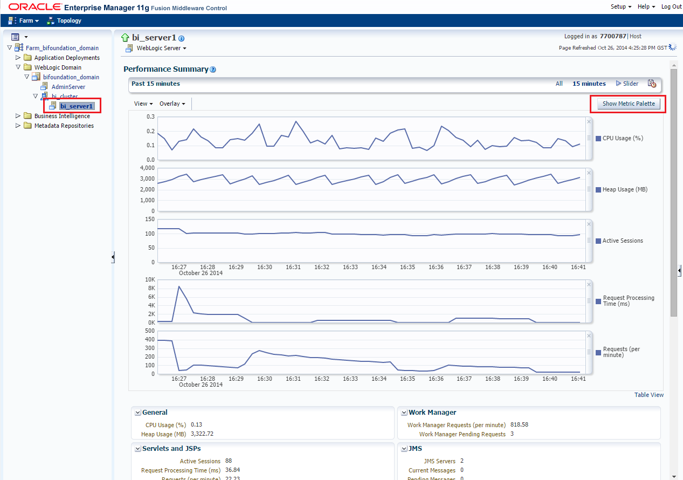683x480 pixels.
Task: Select the All time range link
Action: [x=559, y=84]
